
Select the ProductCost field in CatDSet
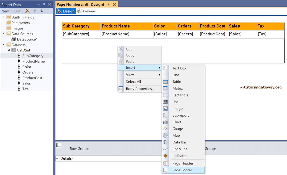[x=32, y=78]
